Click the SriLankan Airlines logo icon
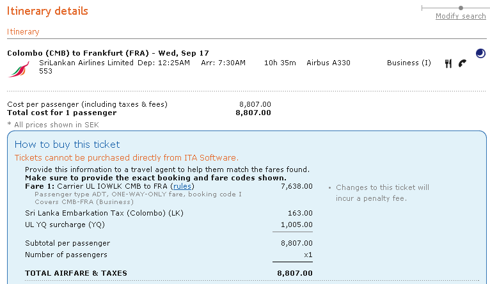The width and height of the screenshot is (490, 284). point(19,68)
